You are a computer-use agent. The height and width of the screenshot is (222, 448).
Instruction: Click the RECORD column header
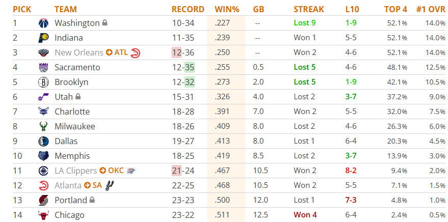click(188, 9)
